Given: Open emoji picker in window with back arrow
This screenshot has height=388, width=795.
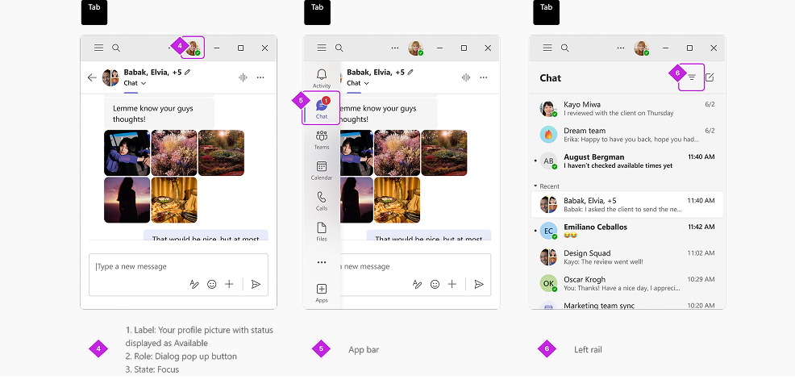Looking at the screenshot, I should click(x=212, y=284).
